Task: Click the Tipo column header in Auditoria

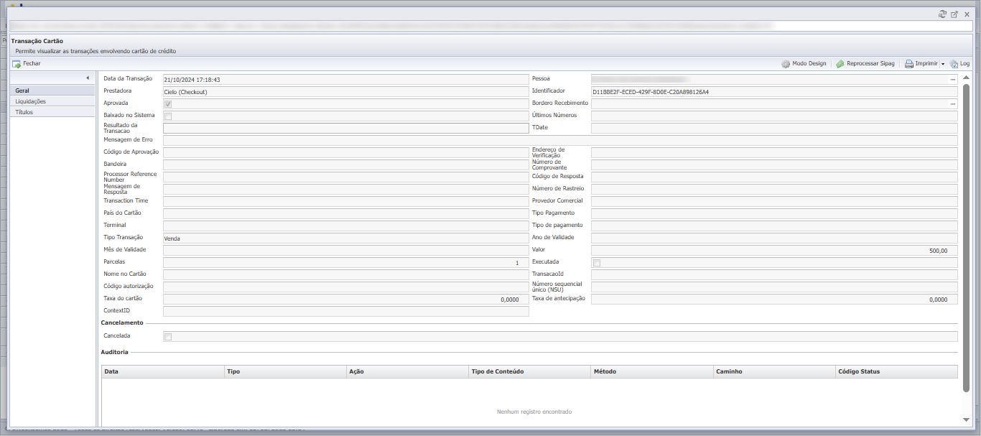Action: [284, 371]
